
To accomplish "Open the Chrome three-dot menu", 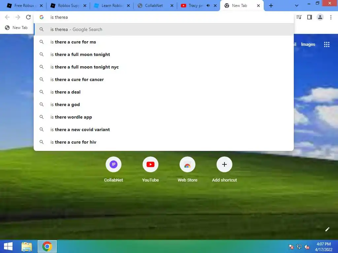I will 331,17.
